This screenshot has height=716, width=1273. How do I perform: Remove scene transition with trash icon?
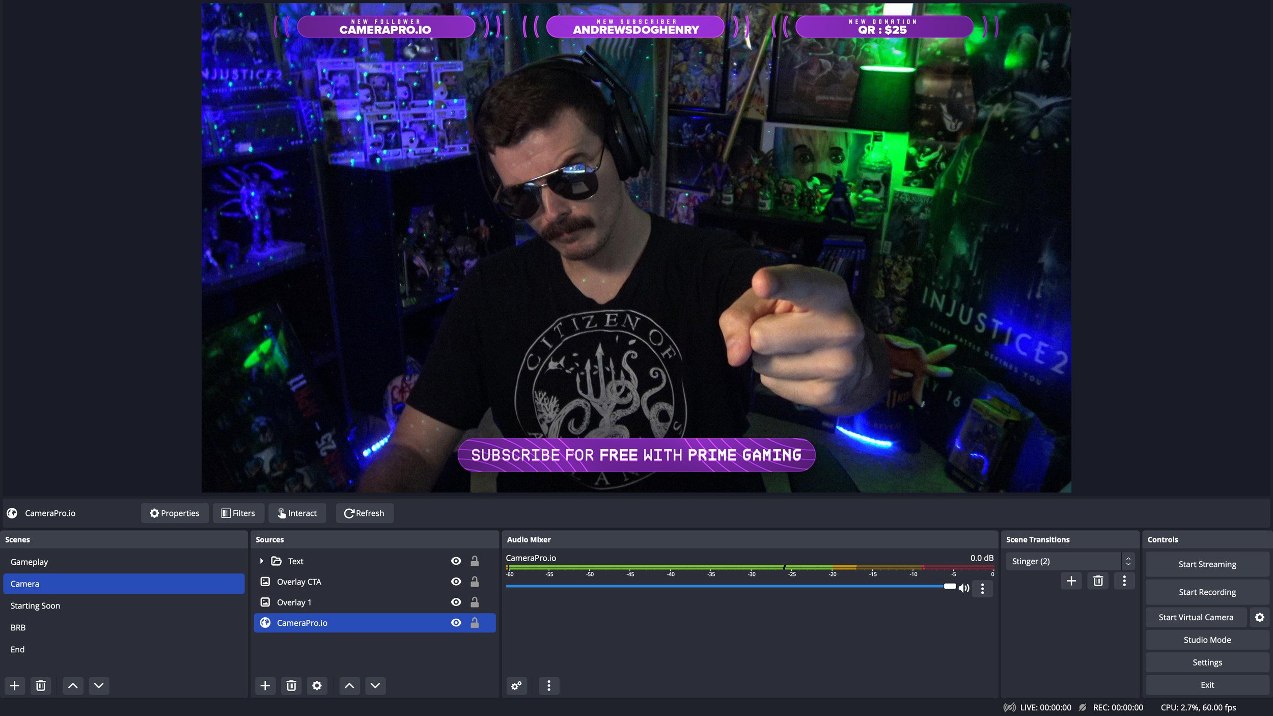[x=1098, y=581]
